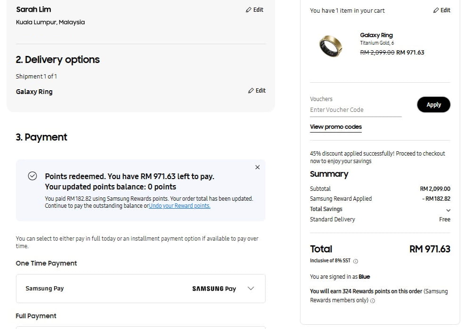Edit Sarah Lim address details
This screenshot has width=472, height=329.
click(x=254, y=10)
